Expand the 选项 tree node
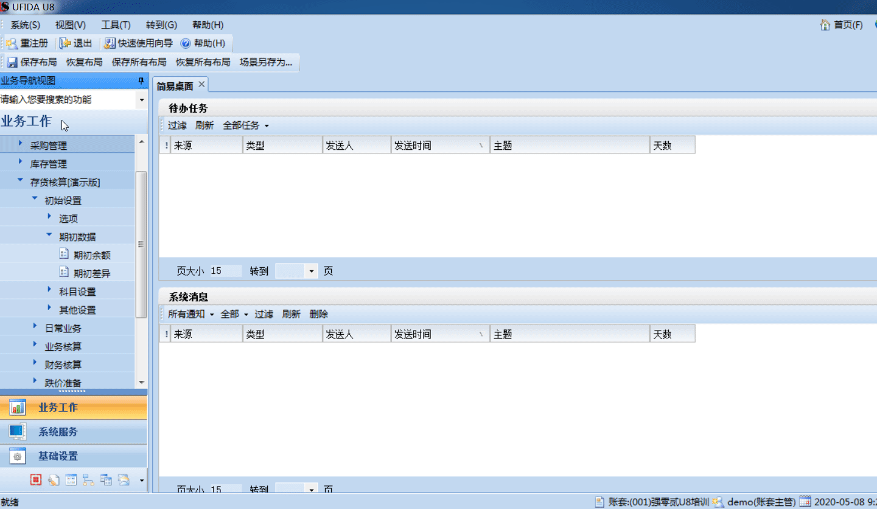Image resolution: width=877 pixels, height=509 pixels. [49, 217]
